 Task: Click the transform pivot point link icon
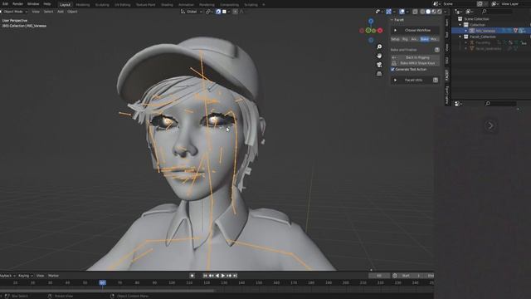[x=208, y=12]
